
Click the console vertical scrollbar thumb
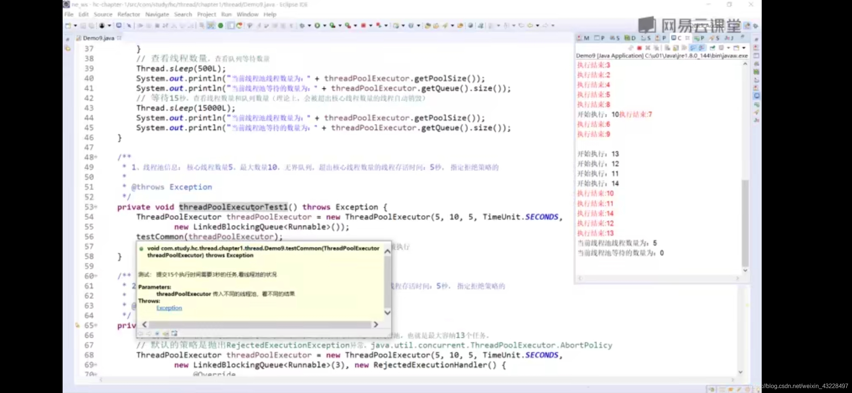pyautogui.click(x=745, y=223)
